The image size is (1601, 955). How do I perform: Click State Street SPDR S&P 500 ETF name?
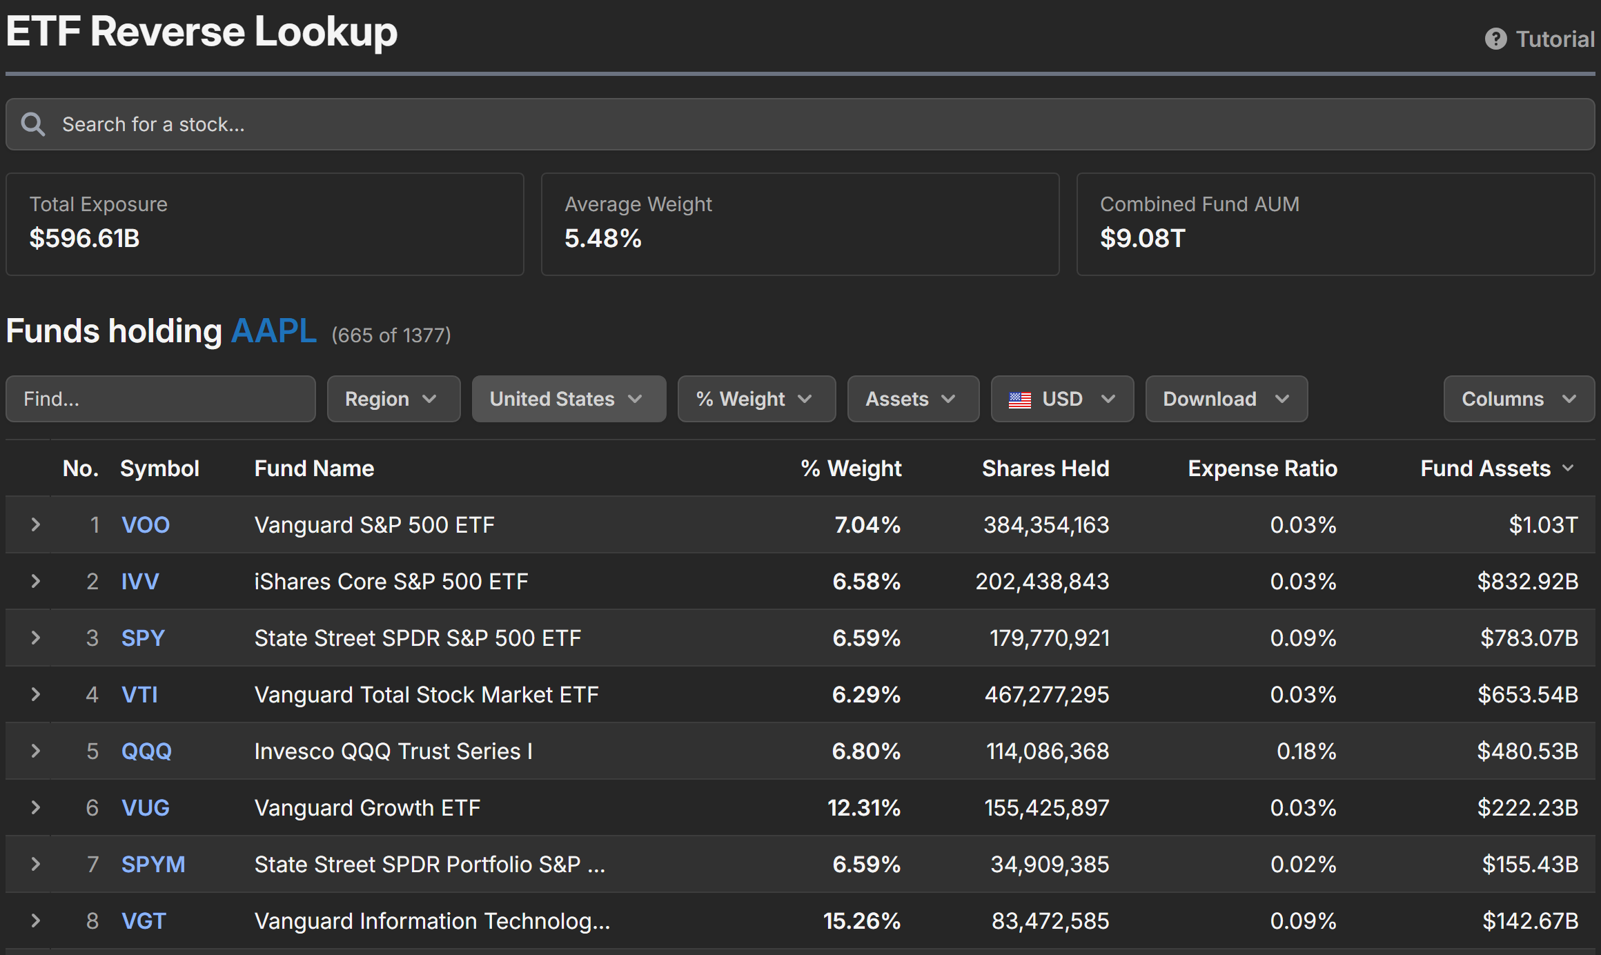[x=418, y=638]
